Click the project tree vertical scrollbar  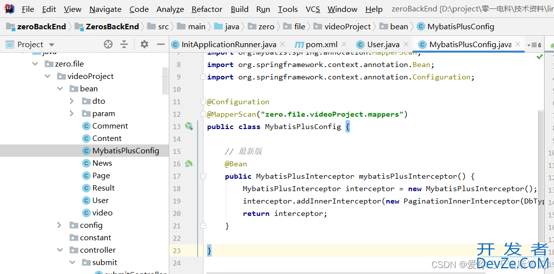coord(165,81)
